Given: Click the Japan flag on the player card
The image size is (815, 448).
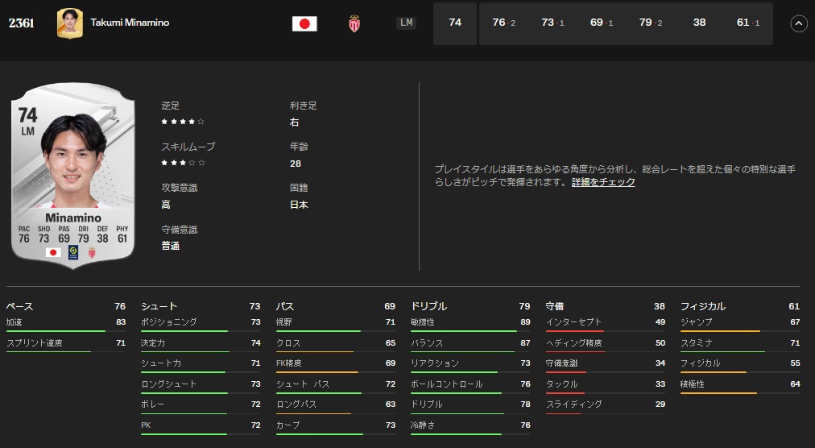Looking at the screenshot, I should [53, 252].
